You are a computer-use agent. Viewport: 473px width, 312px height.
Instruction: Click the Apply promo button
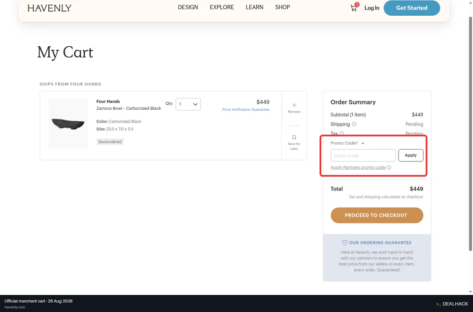click(410, 156)
